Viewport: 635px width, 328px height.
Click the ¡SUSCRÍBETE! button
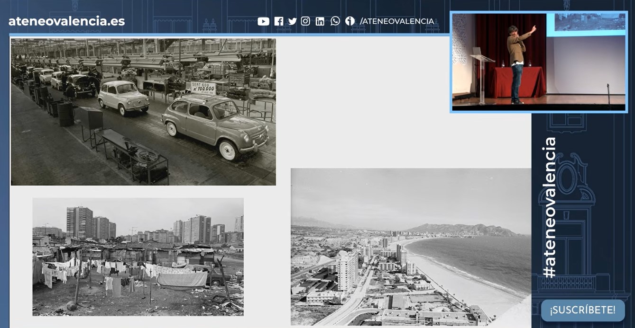click(x=583, y=310)
